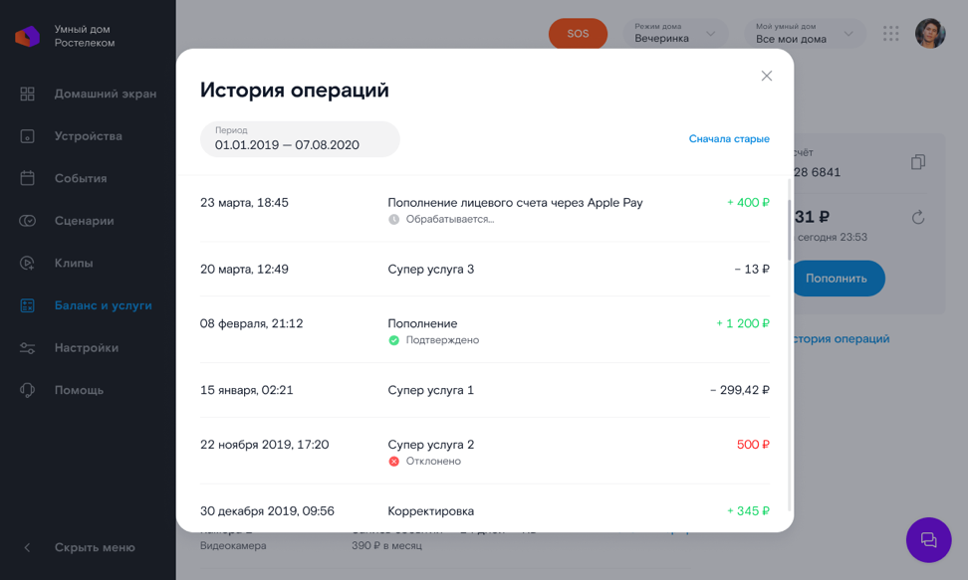
Task: Select the Apple Pay top-up operation row
Action: pyautogui.click(x=484, y=209)
